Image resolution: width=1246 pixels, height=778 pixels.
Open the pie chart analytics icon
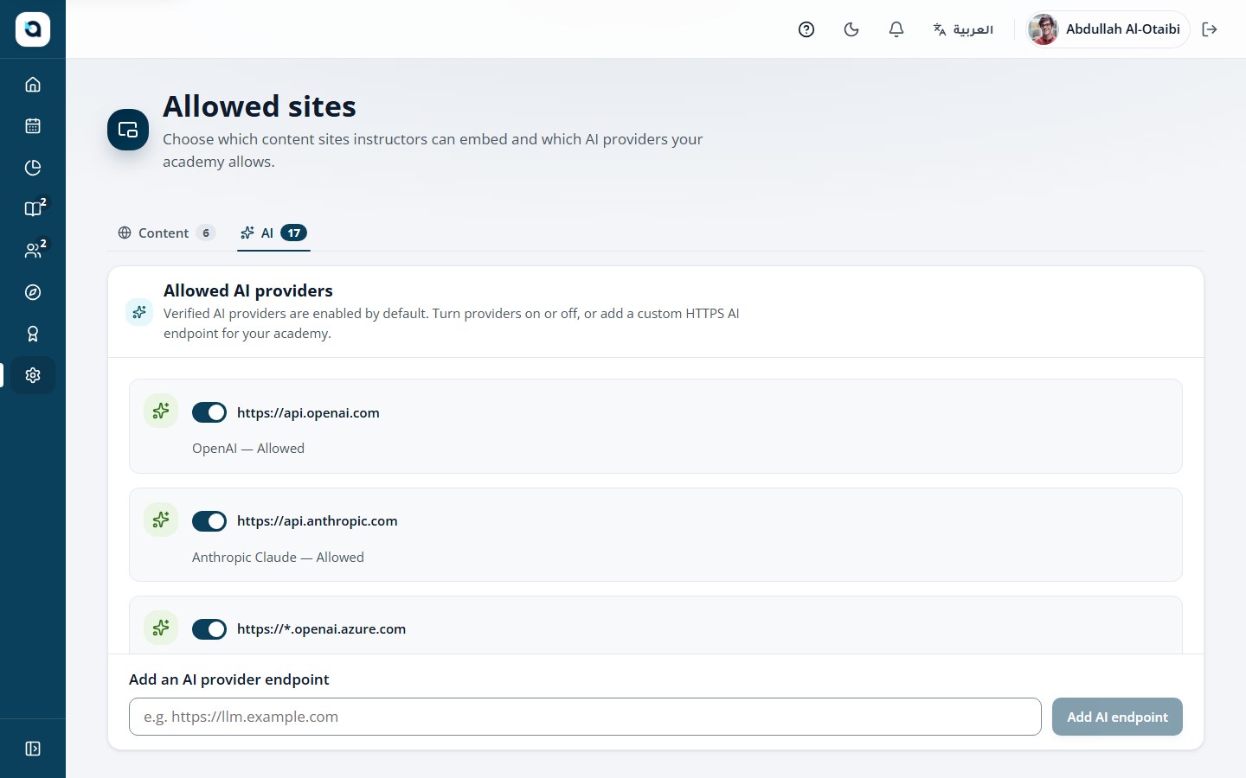(x=33, y=168)
